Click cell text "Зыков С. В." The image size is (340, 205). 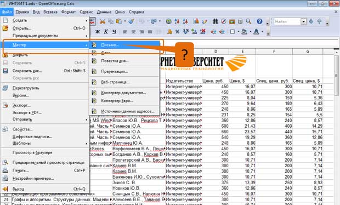pos(124,183)
